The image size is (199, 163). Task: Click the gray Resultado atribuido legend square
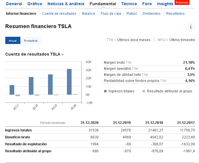tap(144, 91)
